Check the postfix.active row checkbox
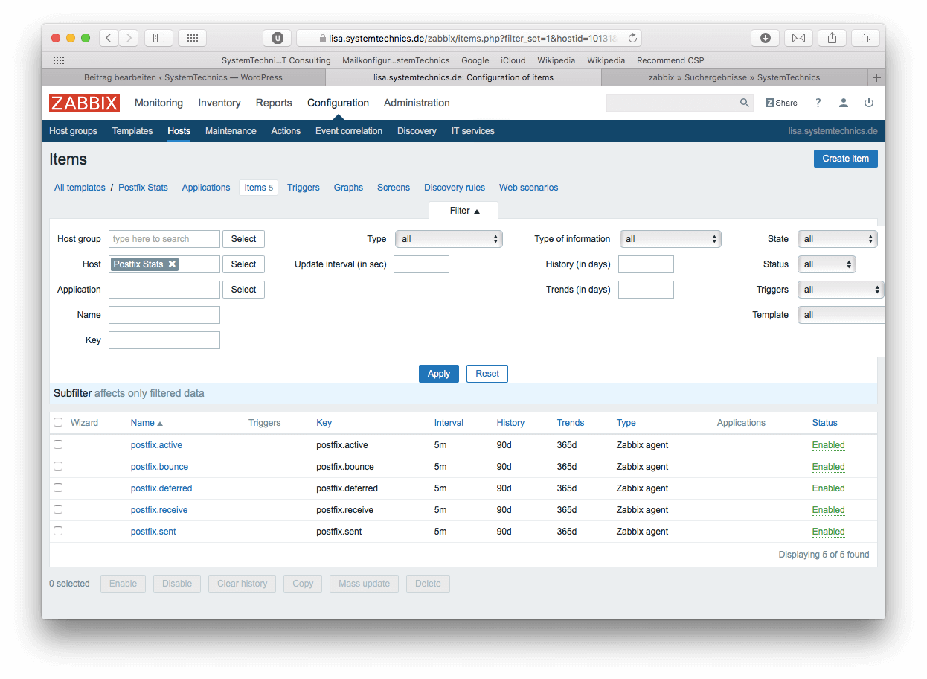 (58, 444)
